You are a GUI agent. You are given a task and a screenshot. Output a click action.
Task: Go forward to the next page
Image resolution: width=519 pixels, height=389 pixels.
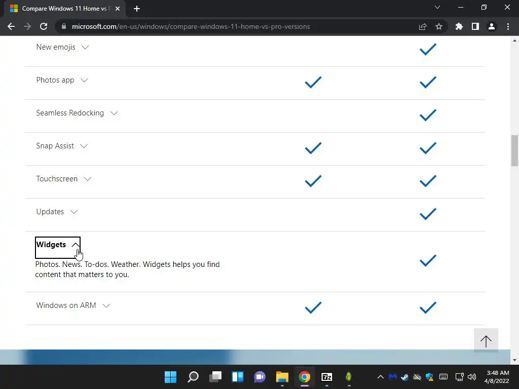pyautogui.click(x=27, y=26)
